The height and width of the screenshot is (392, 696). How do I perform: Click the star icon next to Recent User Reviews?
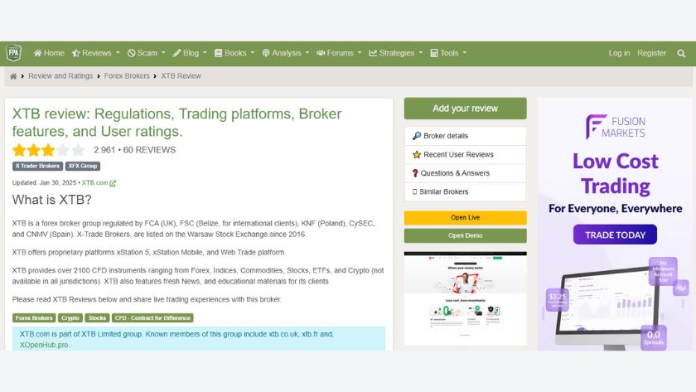416,154
